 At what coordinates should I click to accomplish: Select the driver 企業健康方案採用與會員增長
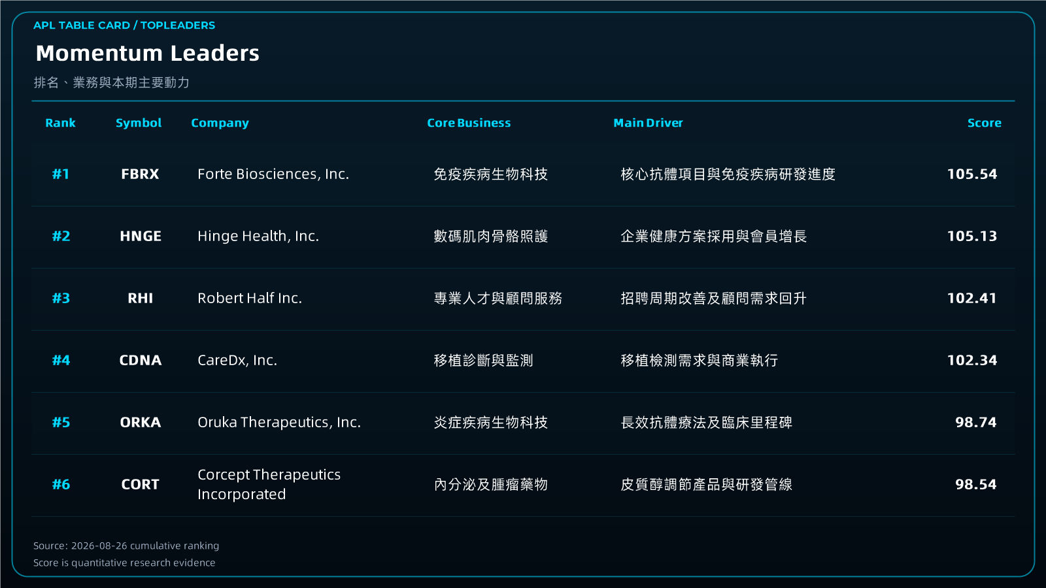(714, 237)
